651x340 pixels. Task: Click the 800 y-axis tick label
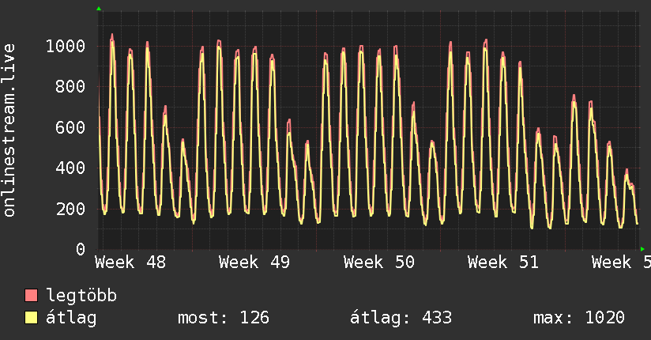tap(70, 87)
